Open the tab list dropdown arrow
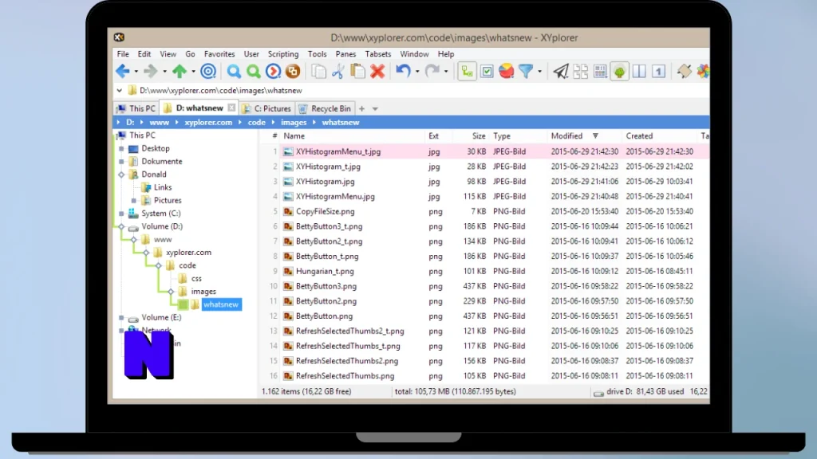Image resolution: width=817 pixels, height=459 pixels. pos(375,108)
